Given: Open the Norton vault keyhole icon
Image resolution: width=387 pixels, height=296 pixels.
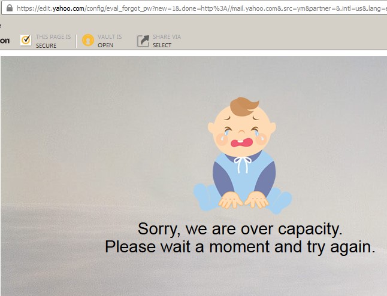Looking at the screenshot, I should [88, 40].
